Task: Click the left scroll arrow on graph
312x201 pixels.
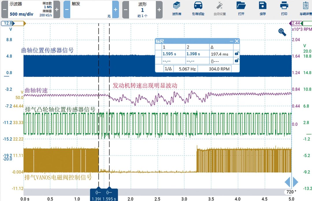Action: (287, 182)
